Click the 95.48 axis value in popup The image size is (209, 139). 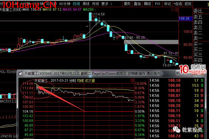coord(29,135)
